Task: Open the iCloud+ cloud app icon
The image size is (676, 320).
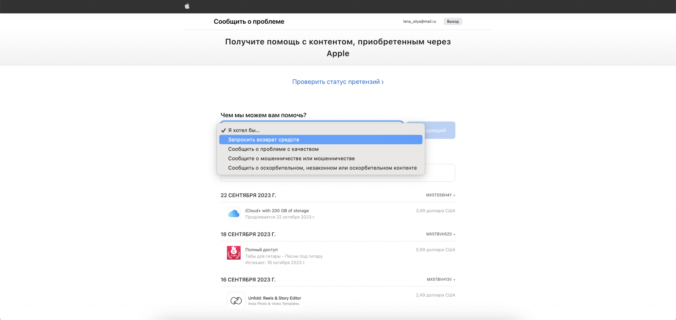Action: click(234, 214)
